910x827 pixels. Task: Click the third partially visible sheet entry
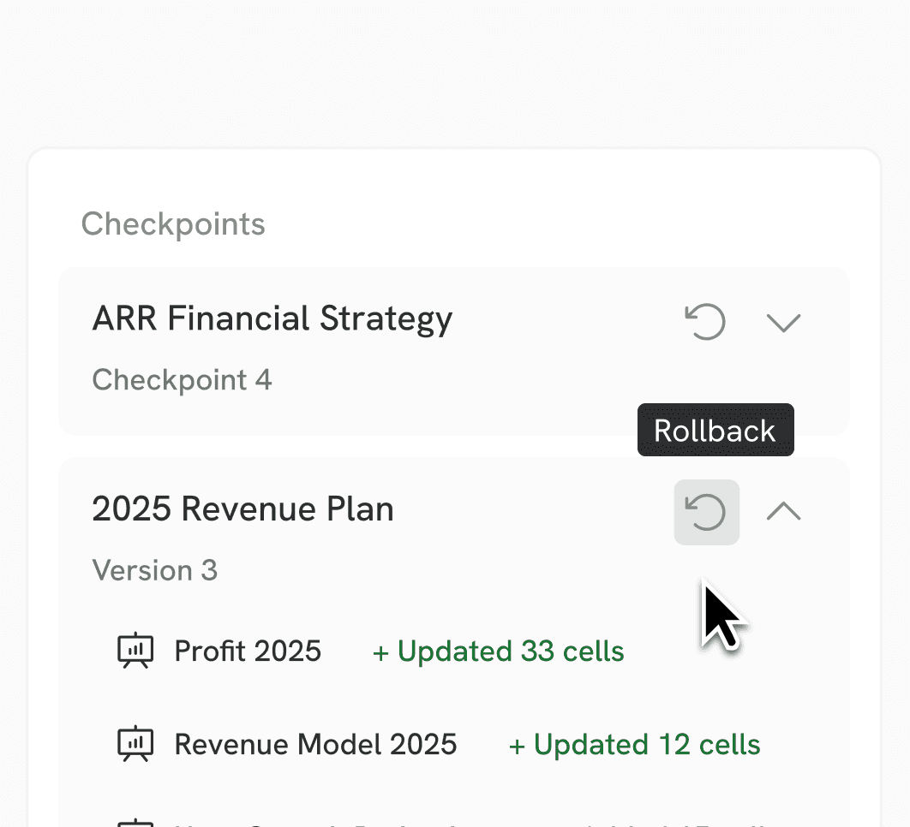point(441,823)
